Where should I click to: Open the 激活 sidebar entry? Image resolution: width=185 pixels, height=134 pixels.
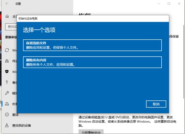[x=15, y=115]
